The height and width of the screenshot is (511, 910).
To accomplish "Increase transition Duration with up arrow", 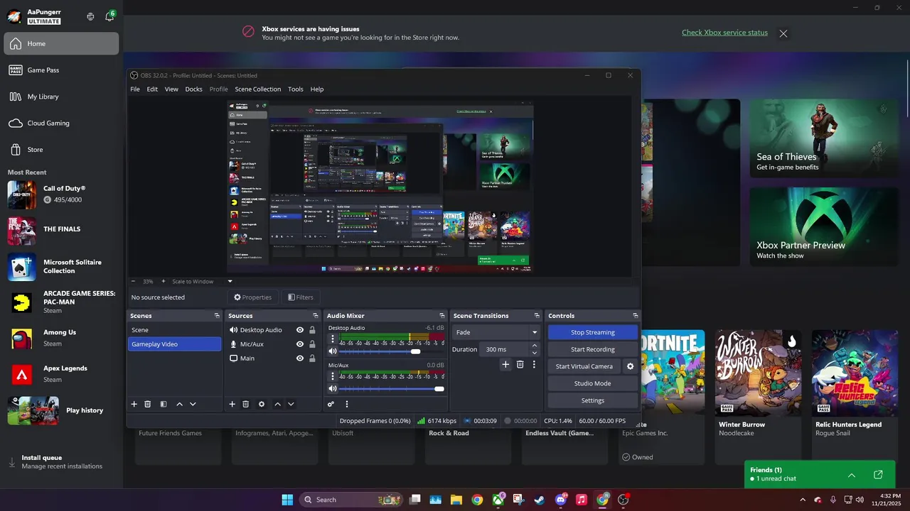I will point(535,346).
